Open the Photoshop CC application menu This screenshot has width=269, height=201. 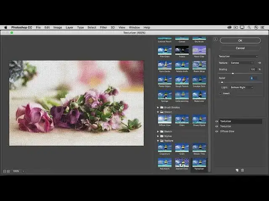[x=21, y=27]
